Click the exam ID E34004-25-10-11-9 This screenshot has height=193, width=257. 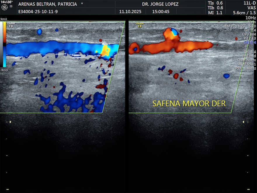click(x=38, y=12)
